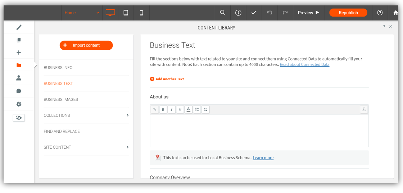Image resolution: width=403 pixels, height=193 pixels.
Task: Open site settings gear icon
Action: [19, 104]
